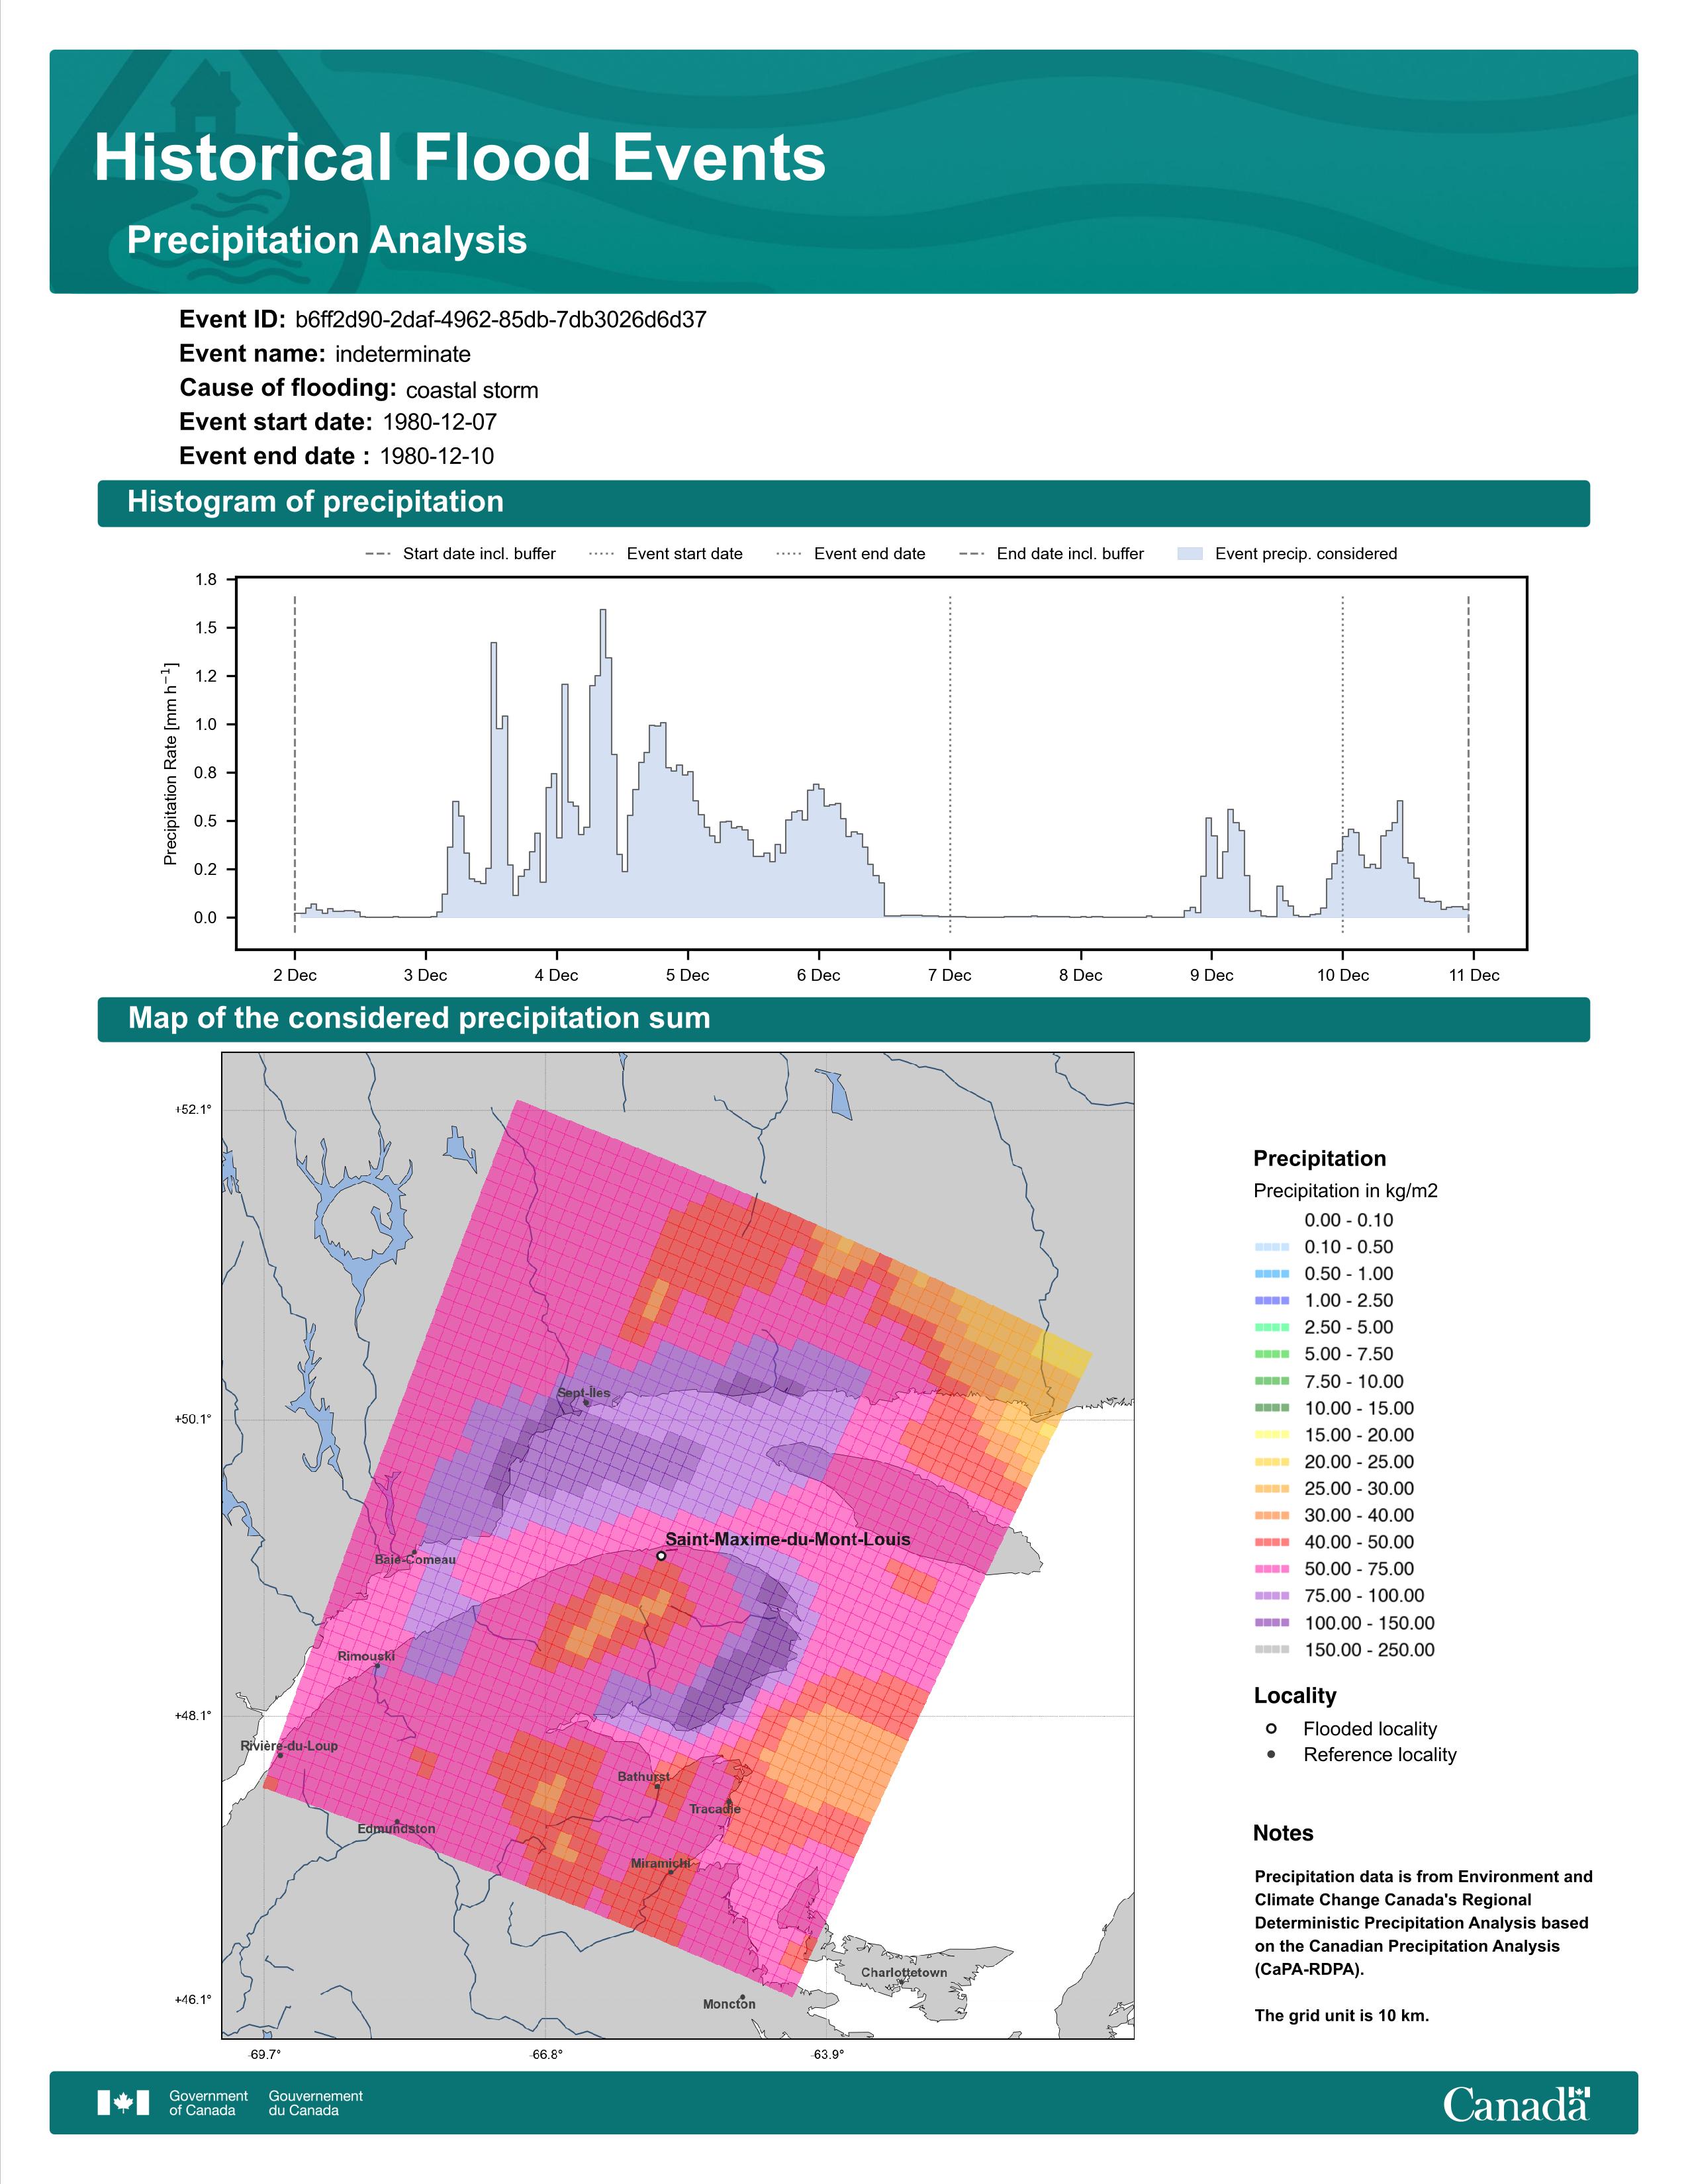
Task: Click the 7 Dec x-axis label
Action: [x=950, y=975]
